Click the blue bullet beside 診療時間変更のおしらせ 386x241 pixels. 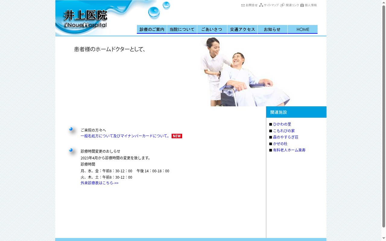tap(71, 150)
